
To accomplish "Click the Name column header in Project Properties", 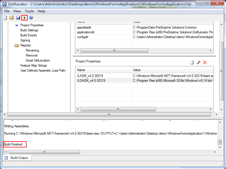I will pos(103,70).
